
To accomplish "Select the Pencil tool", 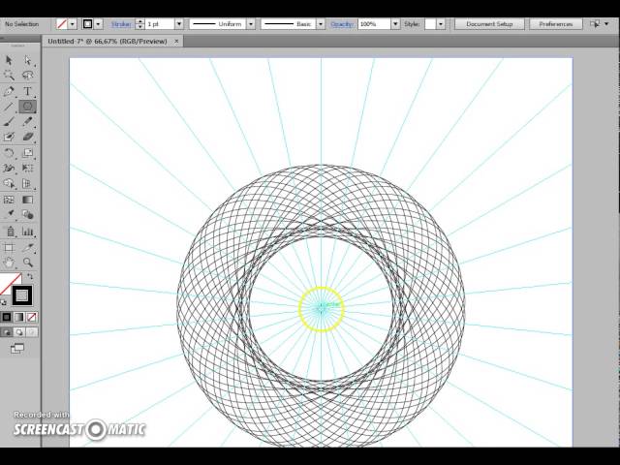I will point(27,122).
